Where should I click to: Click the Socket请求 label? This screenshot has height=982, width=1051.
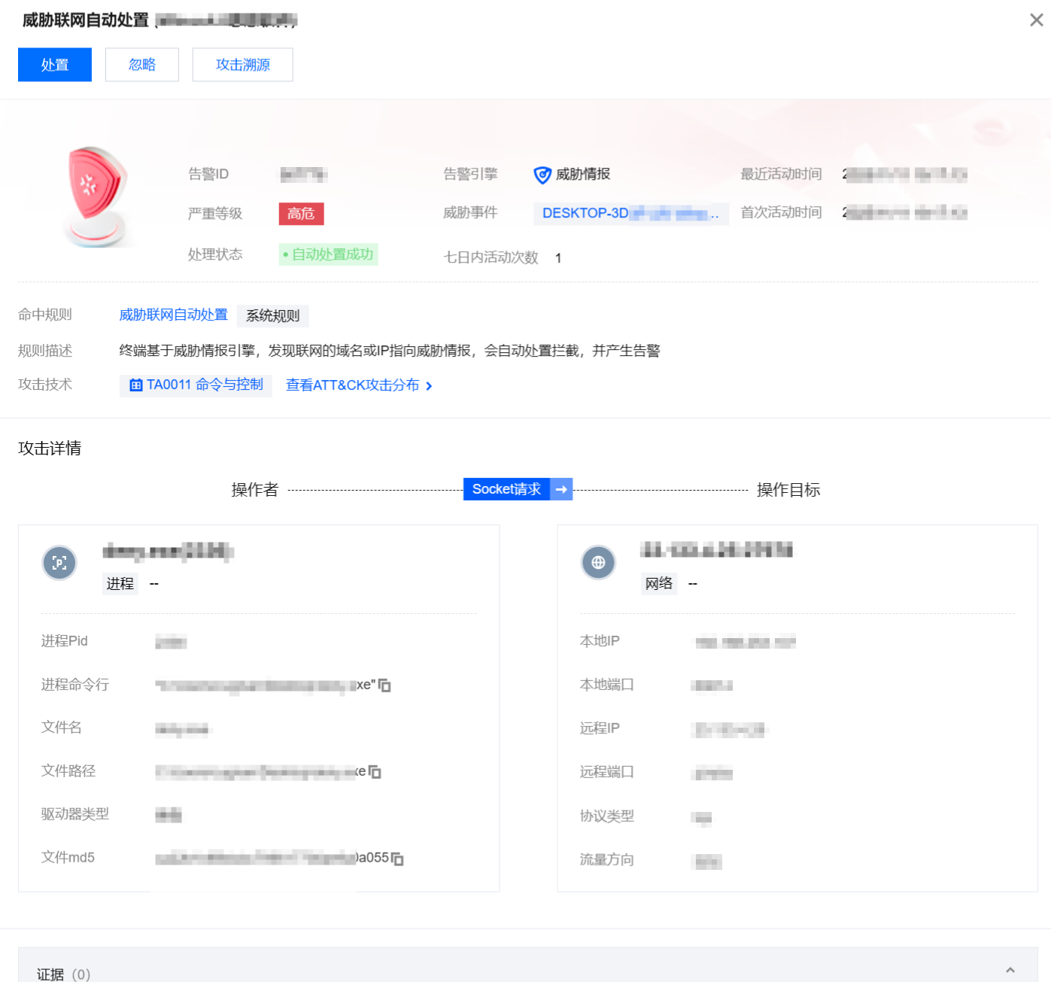pyautogui.click(x=506, y=489)
